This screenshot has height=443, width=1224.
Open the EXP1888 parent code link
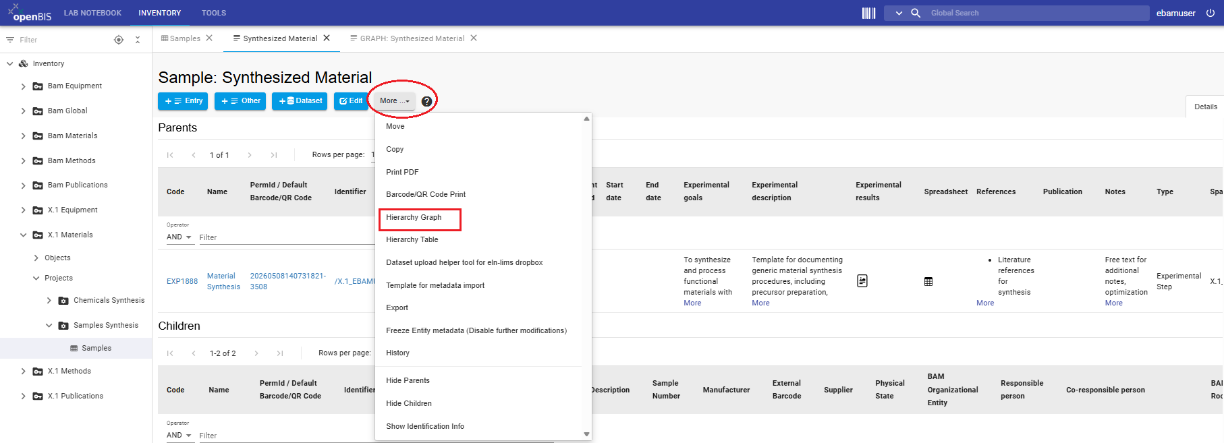point(182,281)
